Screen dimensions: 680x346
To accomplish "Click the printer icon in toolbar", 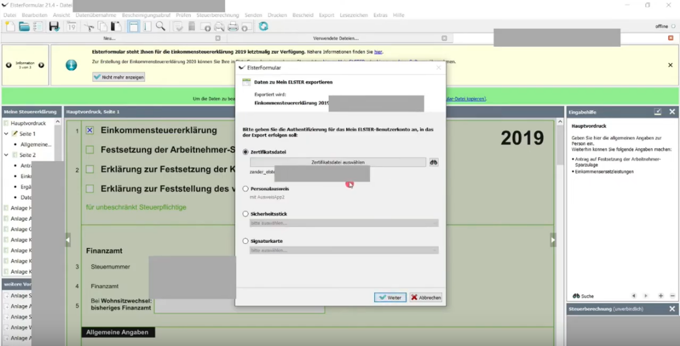I will click(233, 26).
